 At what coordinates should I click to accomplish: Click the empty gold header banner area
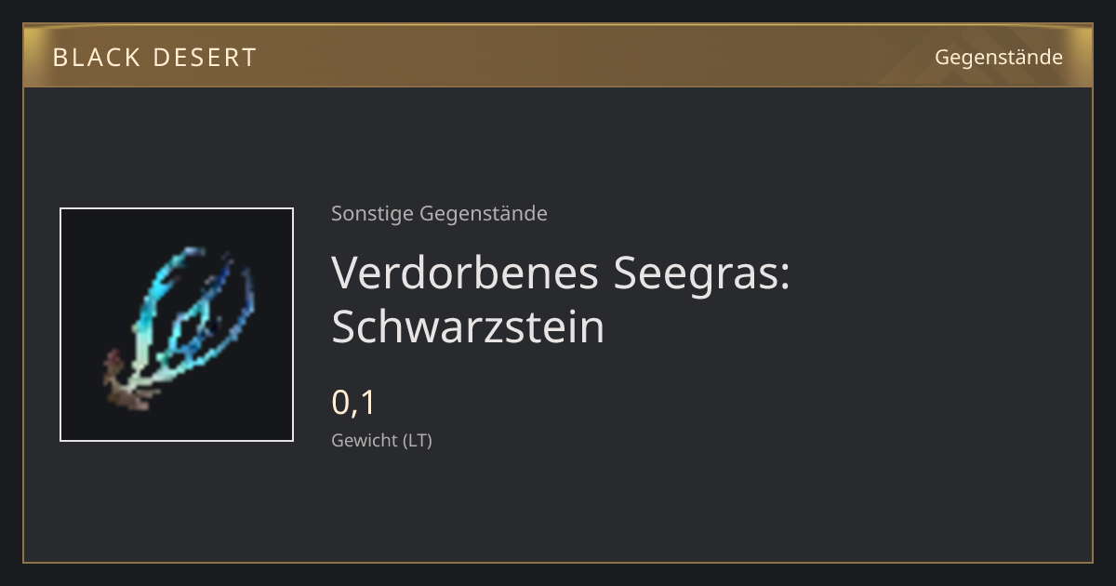(x=595, y=57)
